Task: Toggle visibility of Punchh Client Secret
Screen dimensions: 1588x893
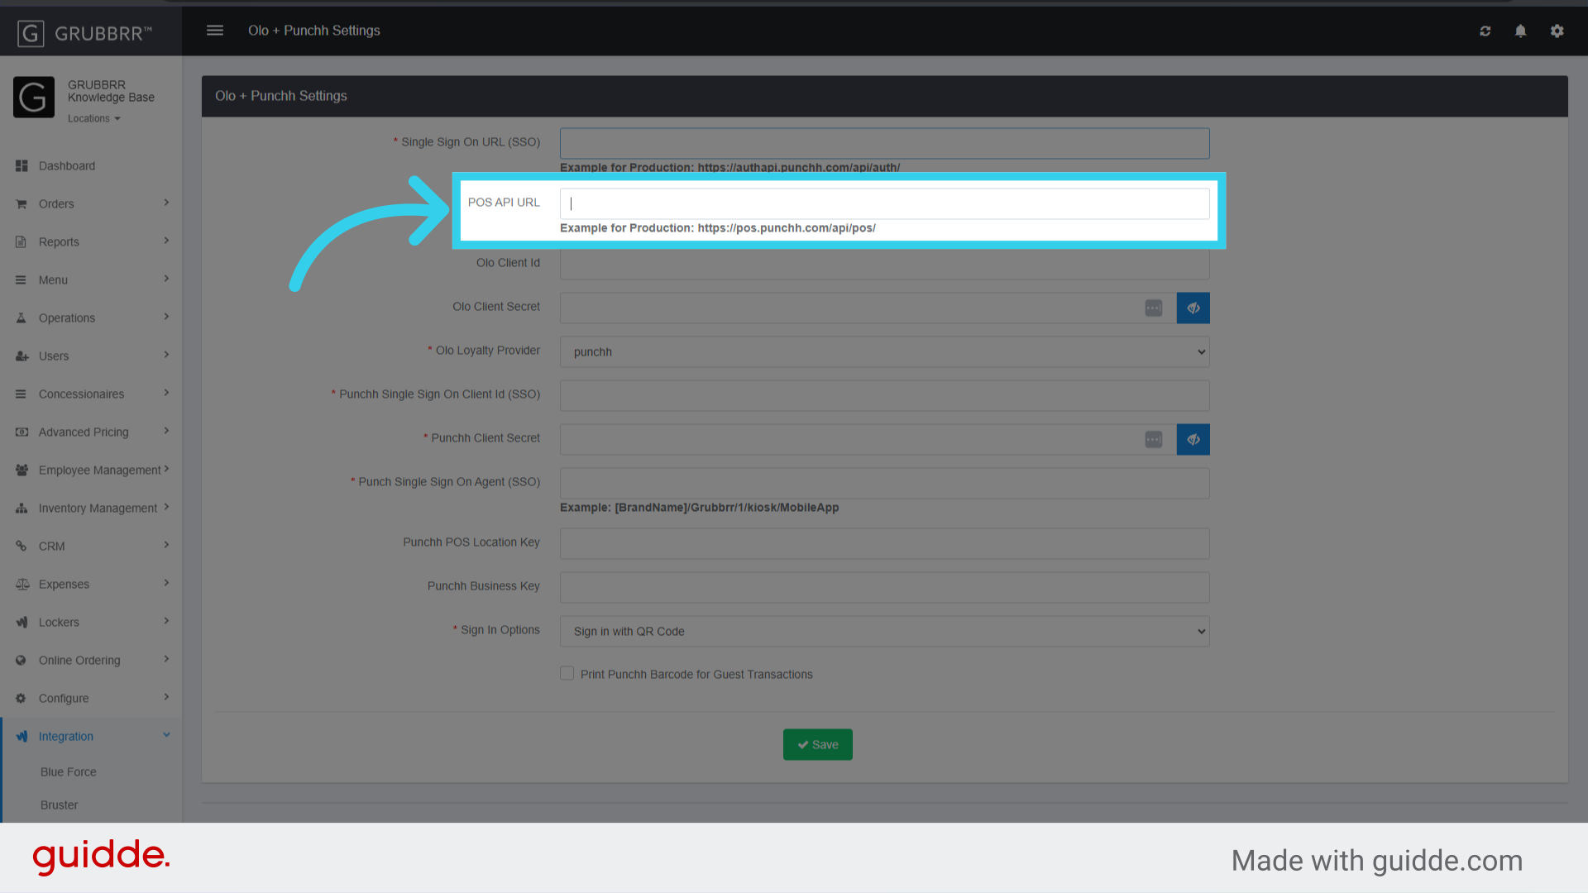Action: (x=1193, y=440)
